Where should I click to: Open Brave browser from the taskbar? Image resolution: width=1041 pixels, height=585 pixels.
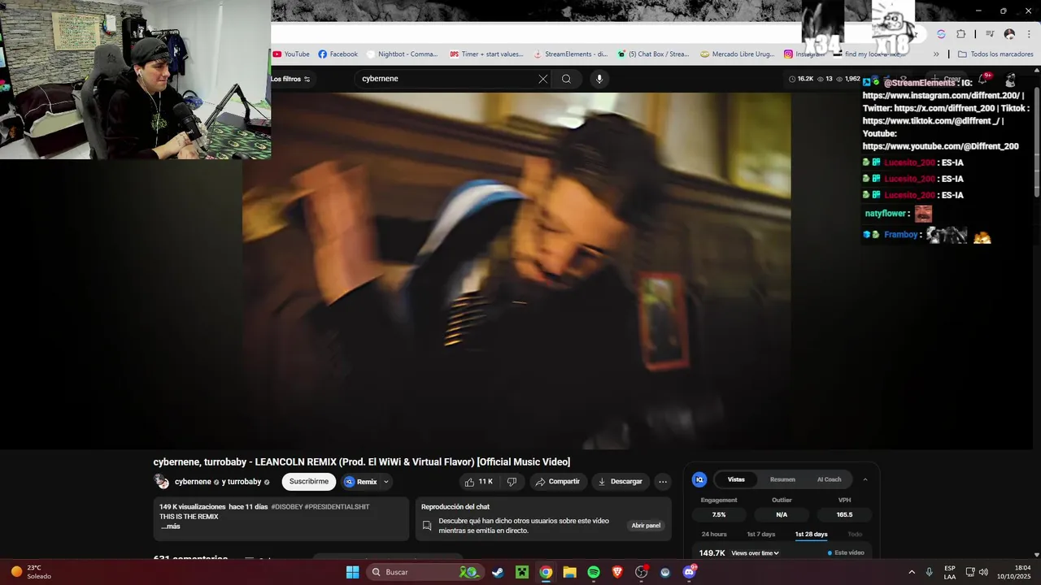pyautogui.click(x=617, y=572)
